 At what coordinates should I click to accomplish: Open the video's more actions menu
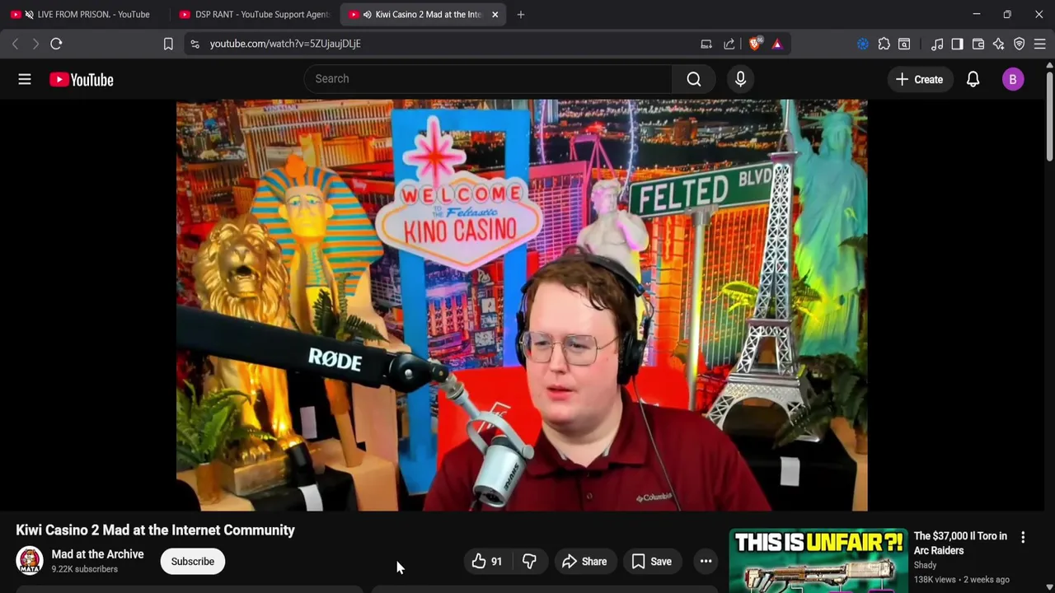tap(706, 562)
